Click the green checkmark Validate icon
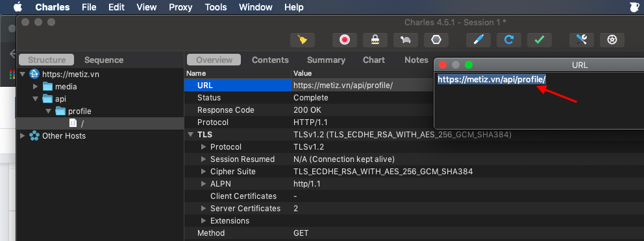 click(539, 40)
